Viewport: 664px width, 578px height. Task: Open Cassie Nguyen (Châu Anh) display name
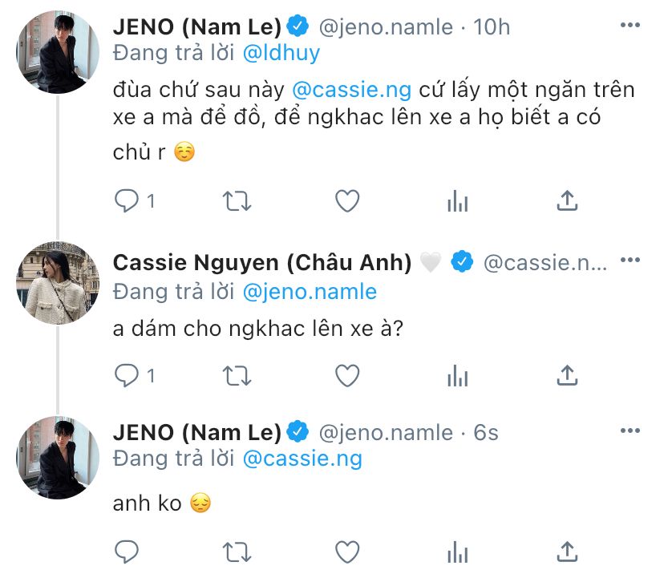[x=262, y=262]
